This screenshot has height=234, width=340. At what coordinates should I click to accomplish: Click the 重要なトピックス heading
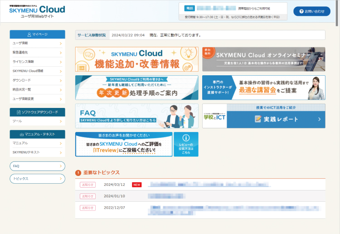102,173
